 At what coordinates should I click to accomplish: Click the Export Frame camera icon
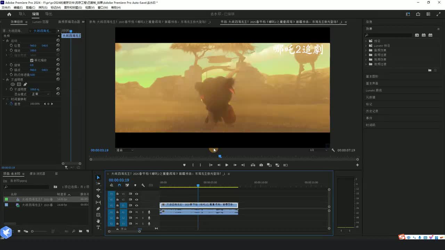[261, 165]
